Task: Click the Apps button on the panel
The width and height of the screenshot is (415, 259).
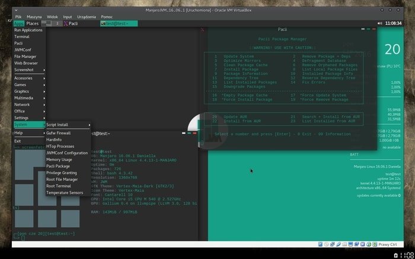Action: point(19,24)
